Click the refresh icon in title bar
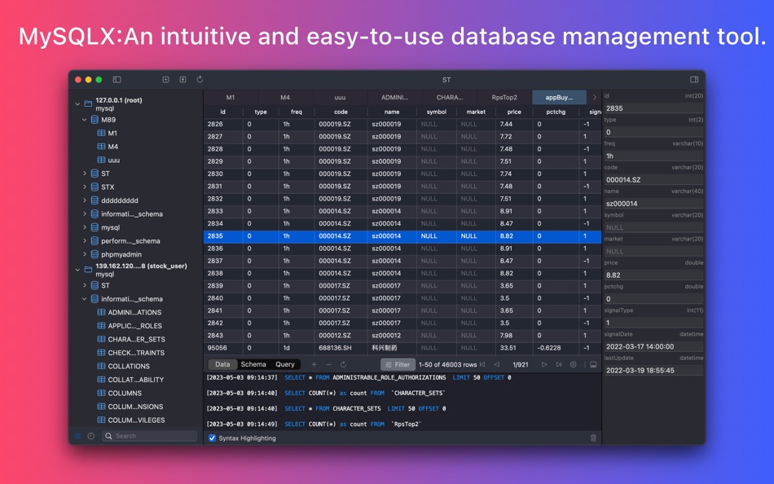 (x=200, y=79)
